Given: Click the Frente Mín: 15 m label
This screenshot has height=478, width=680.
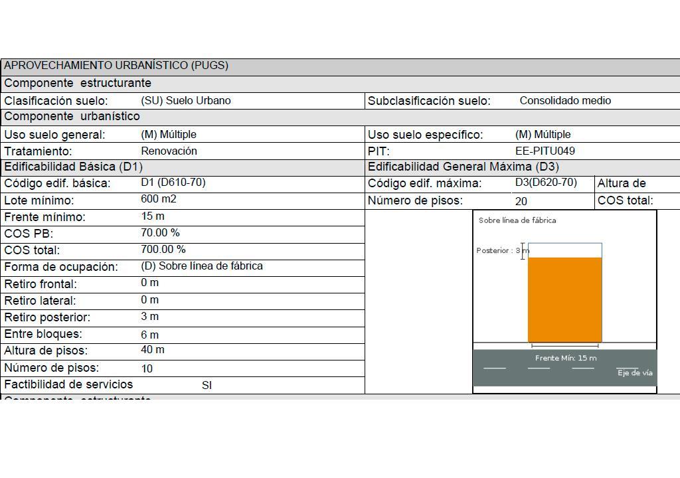Looking at the screenshot, I should [566, 358].
